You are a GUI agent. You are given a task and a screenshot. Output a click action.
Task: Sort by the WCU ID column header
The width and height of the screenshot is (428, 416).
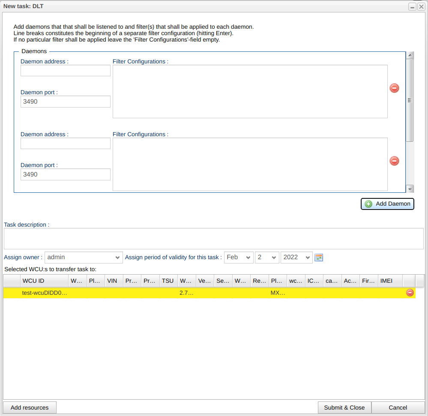(x=45, y=281)
